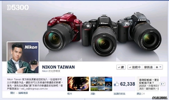The width and height of the screenshot is (169, 100).
Task: Click 'Nikon 的社群專頁' subtitle text
Action: point(51,71)
